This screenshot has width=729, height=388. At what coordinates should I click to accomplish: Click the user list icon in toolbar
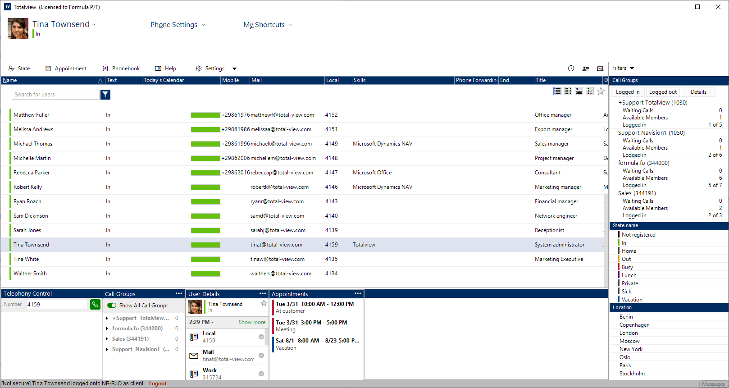point(586,68)
